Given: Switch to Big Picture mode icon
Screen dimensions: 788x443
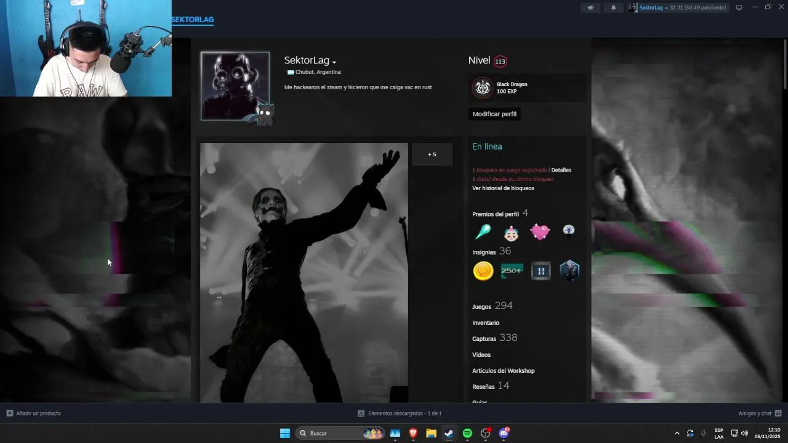Looking at the screenshot, I should [x=739, y=8].
